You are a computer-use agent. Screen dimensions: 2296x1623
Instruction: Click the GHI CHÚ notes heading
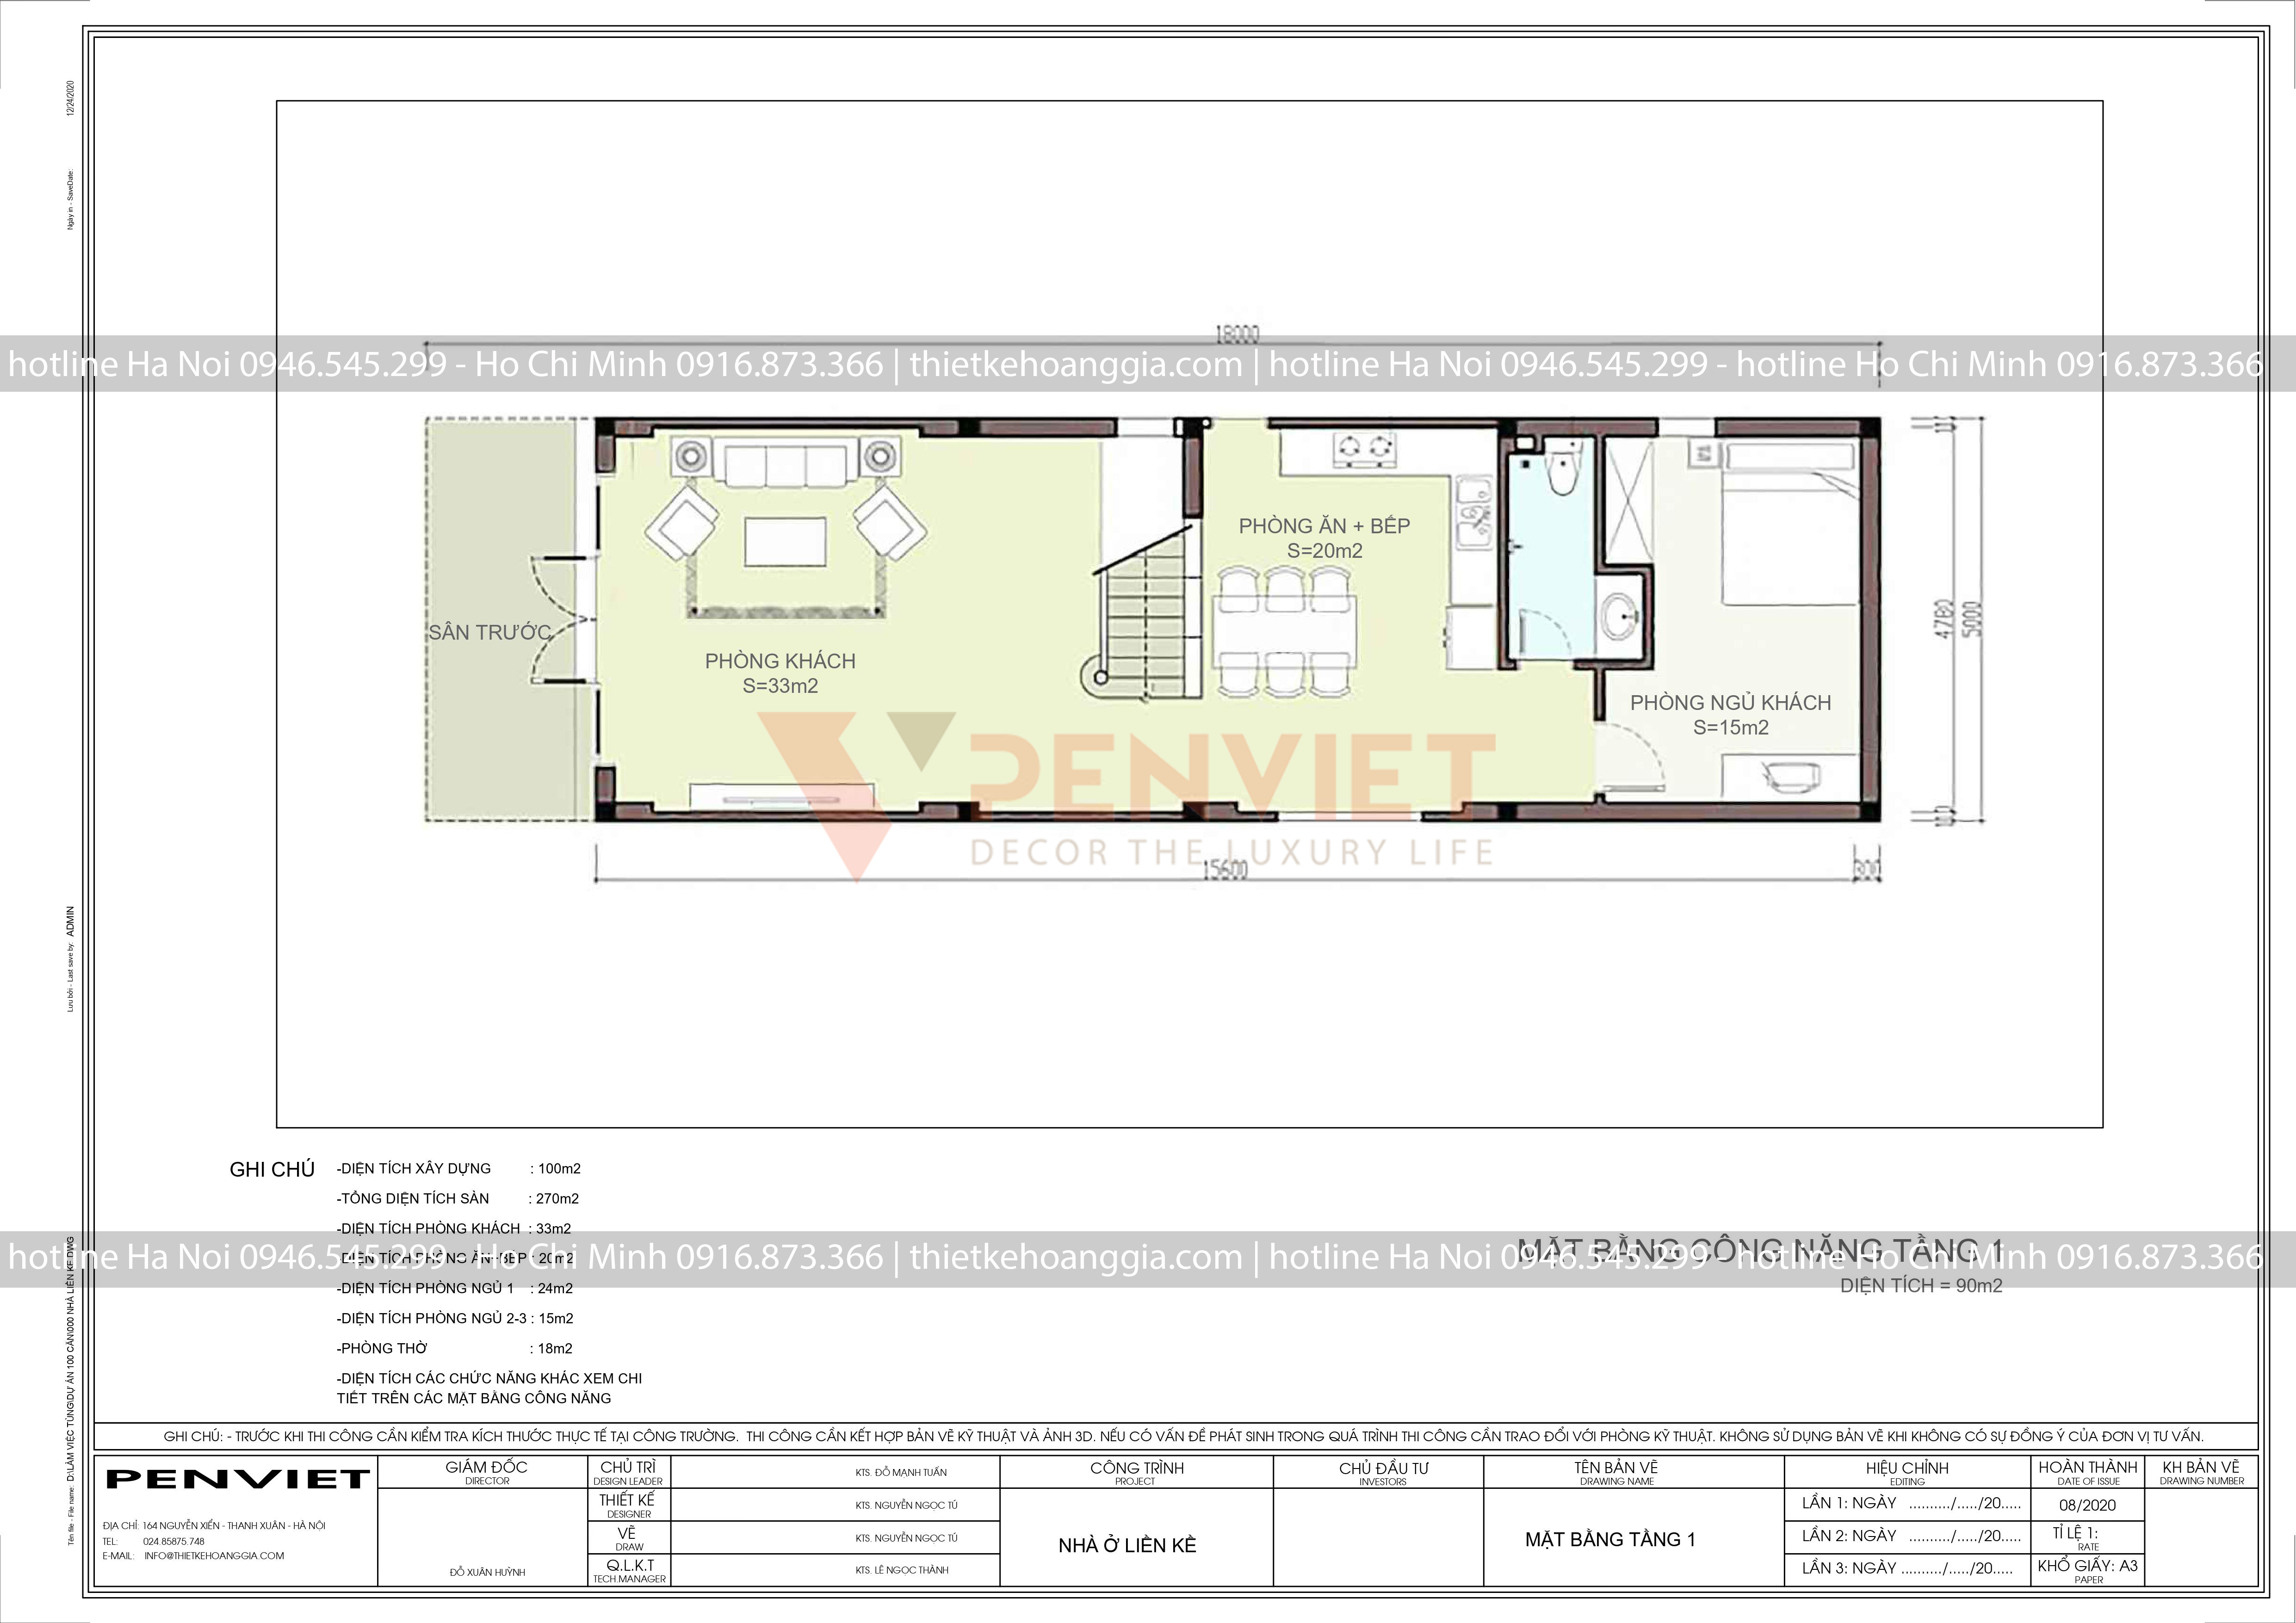coord(272,1169)
